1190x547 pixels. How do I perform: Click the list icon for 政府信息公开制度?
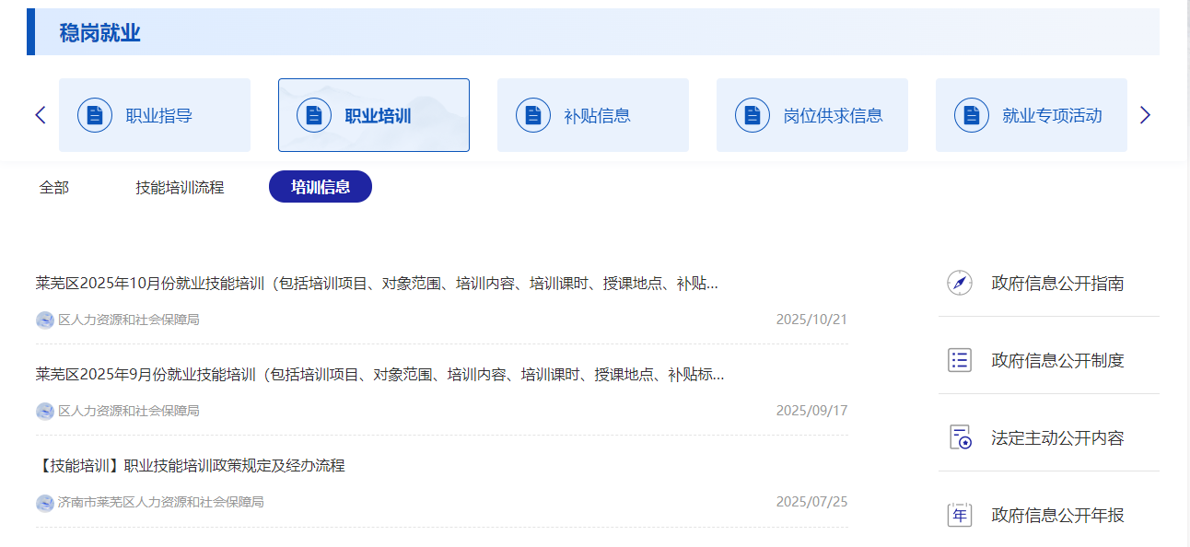tap(960, 360)
